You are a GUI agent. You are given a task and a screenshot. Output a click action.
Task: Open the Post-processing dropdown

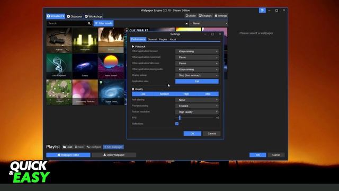click(x=197, y=106)
